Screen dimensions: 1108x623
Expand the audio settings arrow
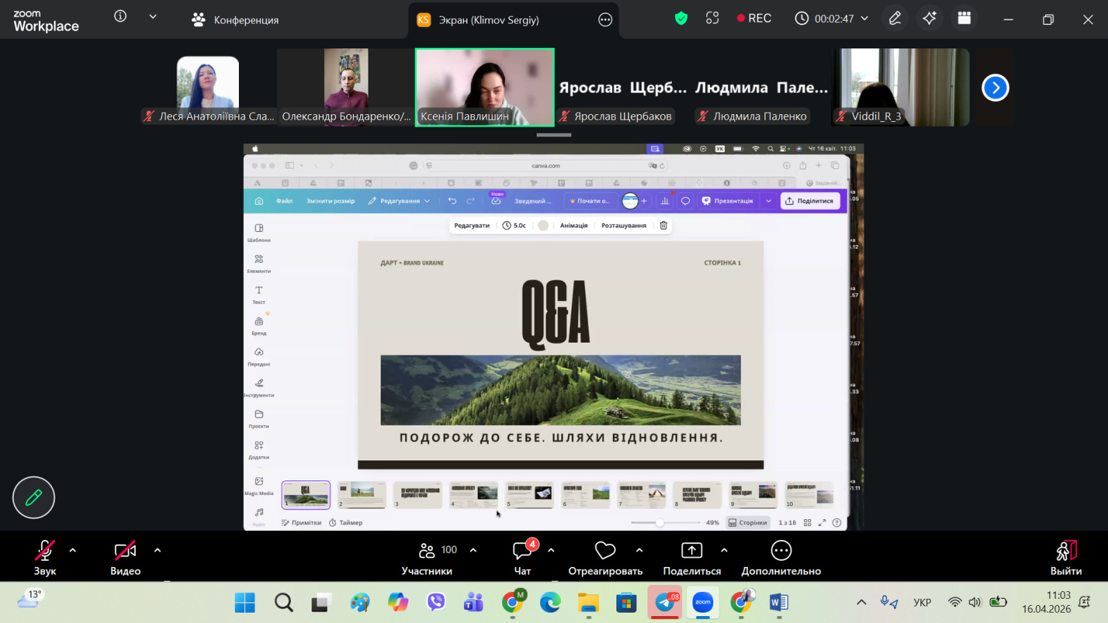tap(73, 550)
